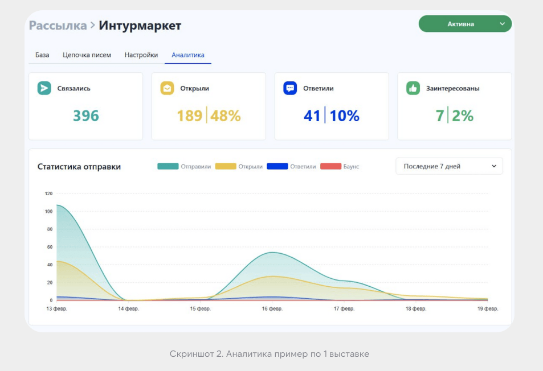543x371 pixels.
Task: Click the green thumbs-up icon beside Заинтересованы
Action: 413,88
